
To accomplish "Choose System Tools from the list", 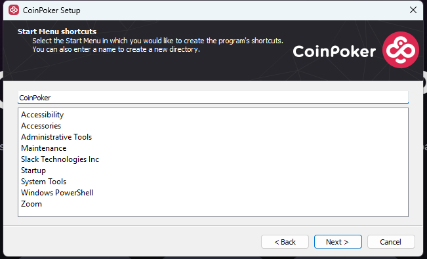I will click(43, 182).
